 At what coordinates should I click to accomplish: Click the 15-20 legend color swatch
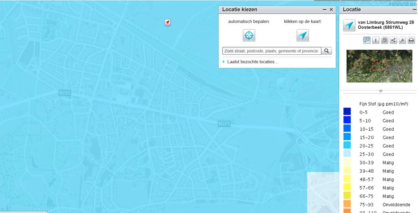tap(347, 136)
